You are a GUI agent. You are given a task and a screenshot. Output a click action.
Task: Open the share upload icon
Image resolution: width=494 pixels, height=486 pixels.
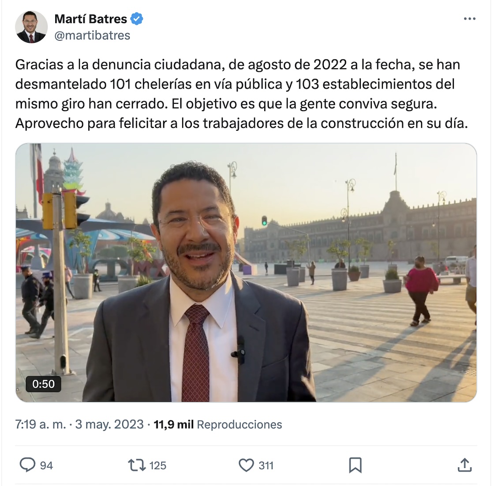(x=464, y=465)
